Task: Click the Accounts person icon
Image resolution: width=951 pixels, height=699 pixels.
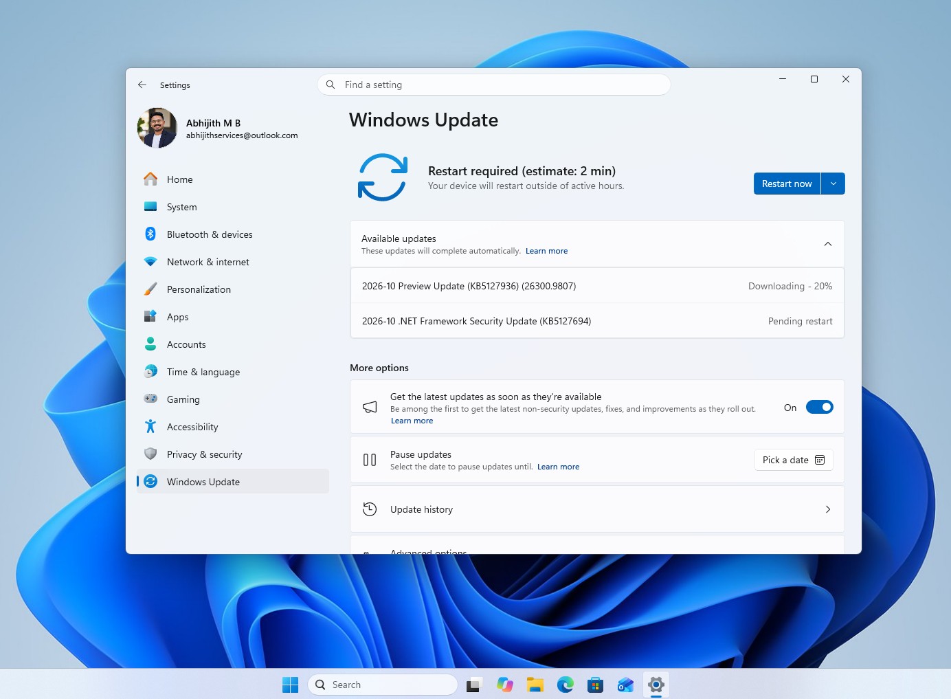Action: 150,344
